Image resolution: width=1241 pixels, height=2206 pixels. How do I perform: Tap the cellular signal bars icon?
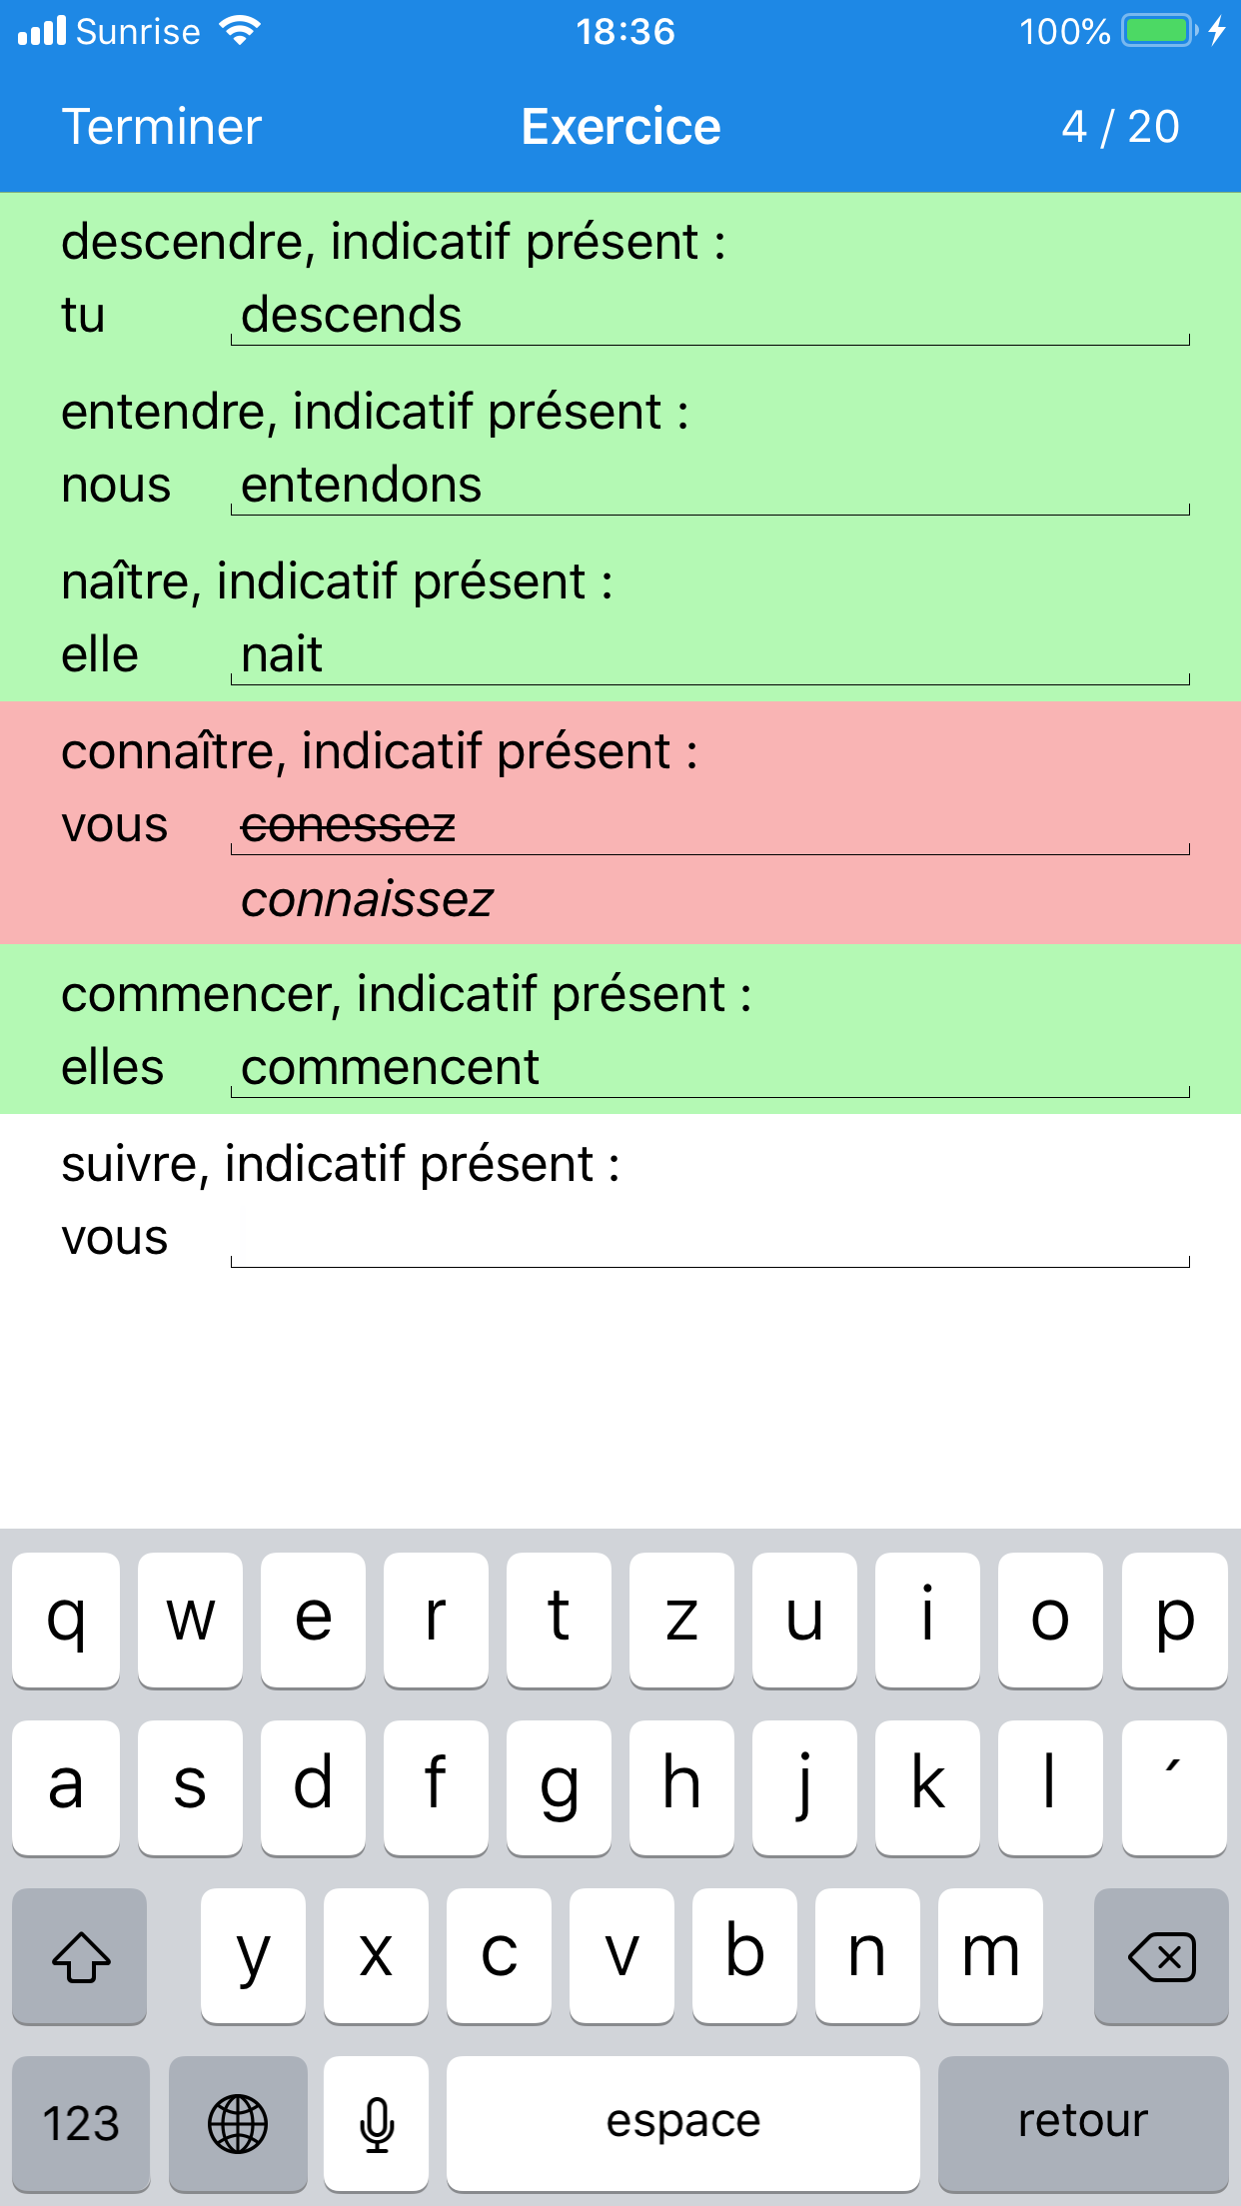pyautogui.click(x=41, y=30)
